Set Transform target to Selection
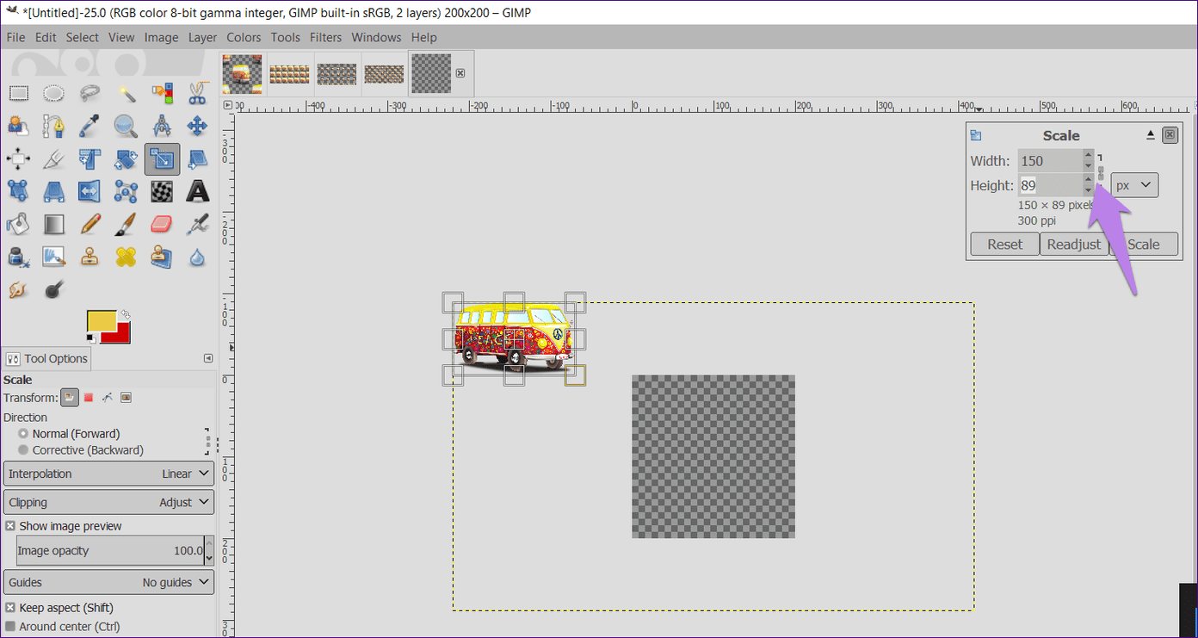 point(89,398)
